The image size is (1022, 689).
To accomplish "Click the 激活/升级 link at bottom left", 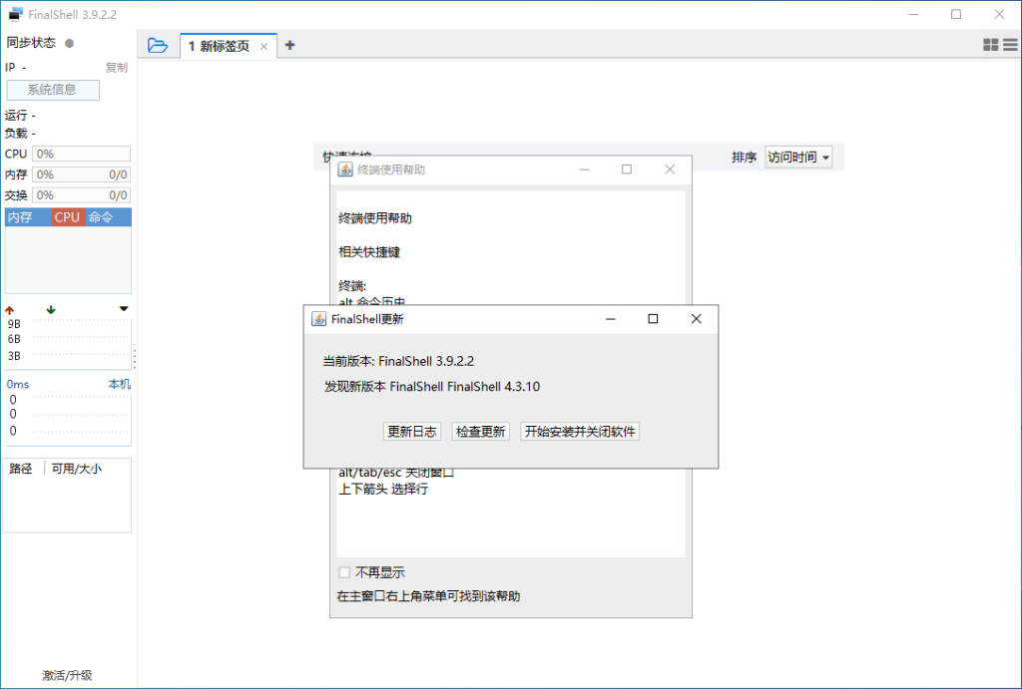I will (66, 675).
